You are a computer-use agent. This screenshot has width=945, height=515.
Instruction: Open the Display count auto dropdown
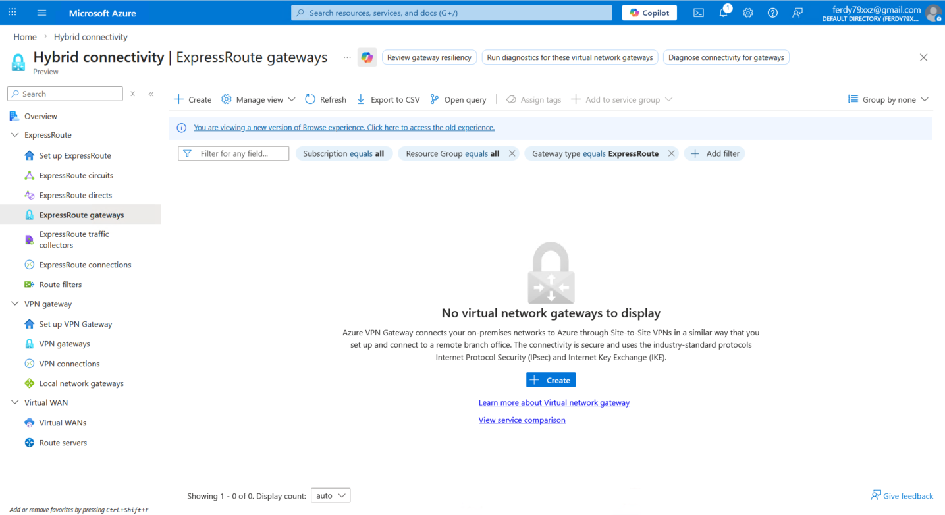tap(331, 495)
